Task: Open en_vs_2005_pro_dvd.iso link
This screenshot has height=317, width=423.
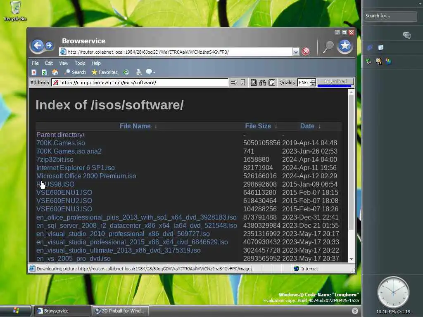Action: 74,258
